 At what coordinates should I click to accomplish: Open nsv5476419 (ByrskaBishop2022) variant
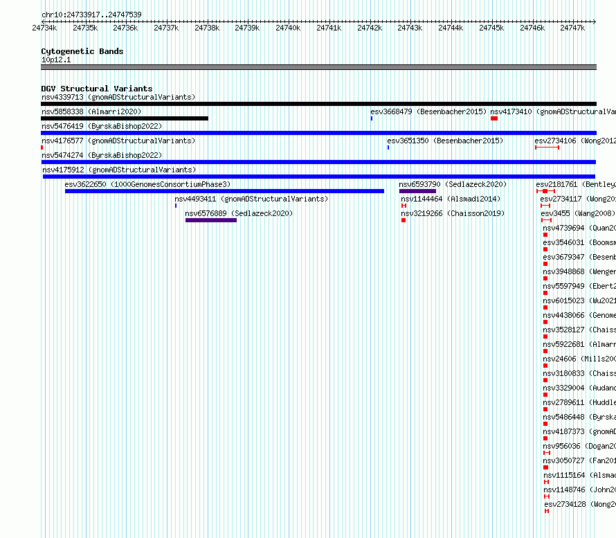pyautogui.click(x=102, y=126)
